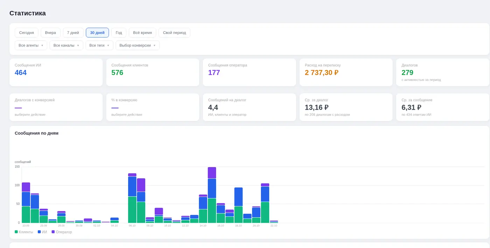The image size is (490, 248).
Task: Click the Сообщения ИИ value 464
Action: pos(21,73)
